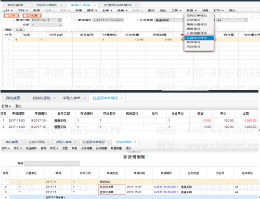This screenshot has height=199, width=260.
Task: Click 定位 in the toolbar
Action: (x=163, y=10)
